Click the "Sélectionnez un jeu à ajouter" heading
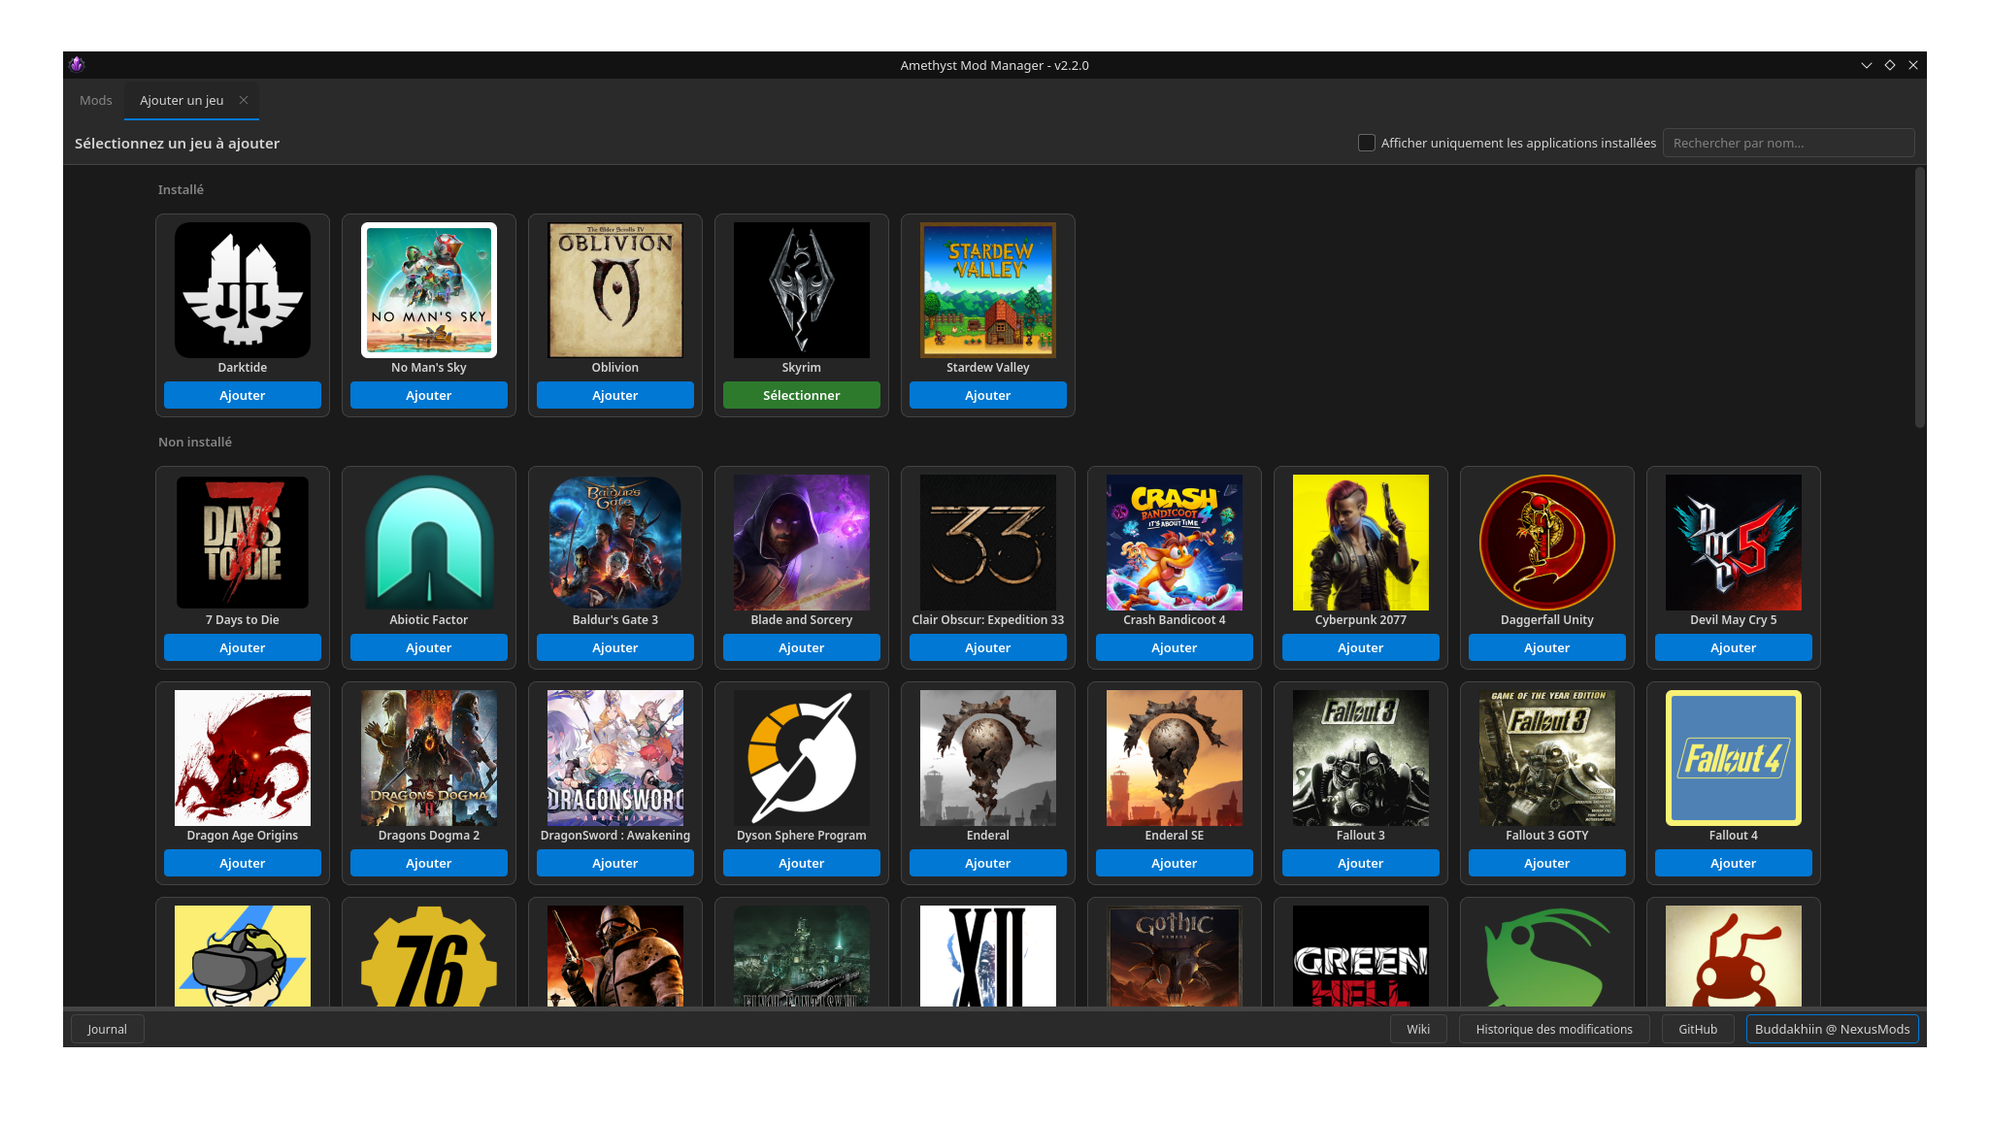Image resolution: width=1990 pixels, height=1122 pixels. coord(177,143)
